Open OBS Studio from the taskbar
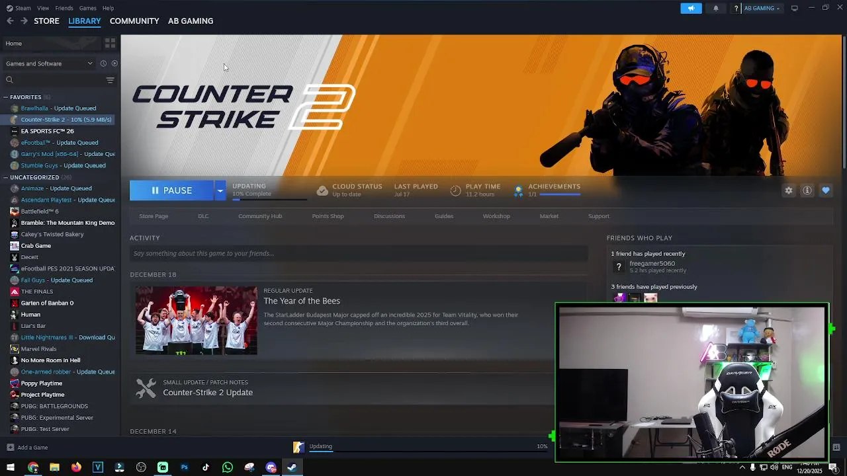This screenshot has width=847, height=476. coord(141,467)
